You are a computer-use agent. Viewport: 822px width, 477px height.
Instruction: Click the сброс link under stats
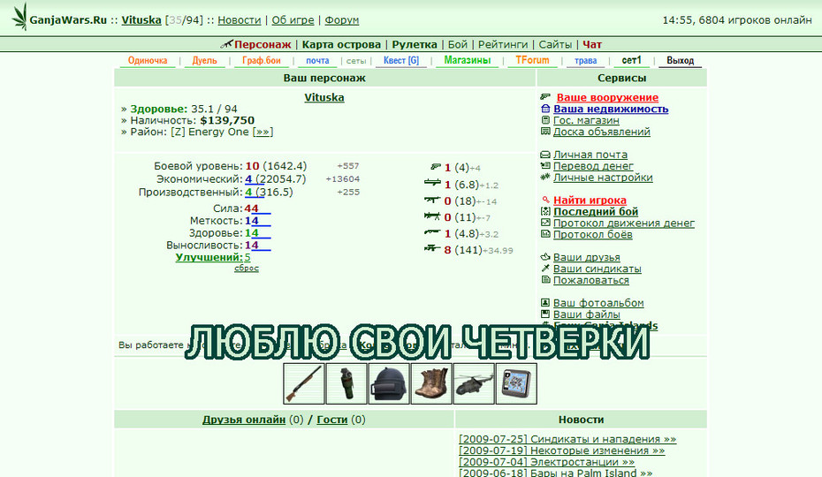pos(247,268)
